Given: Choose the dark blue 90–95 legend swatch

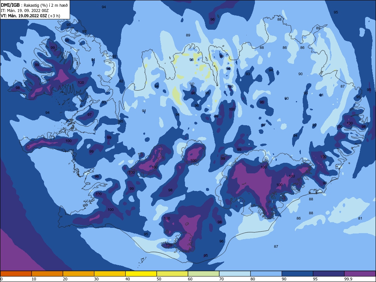Looking at the screenshot, I should (x=297, y=274).
